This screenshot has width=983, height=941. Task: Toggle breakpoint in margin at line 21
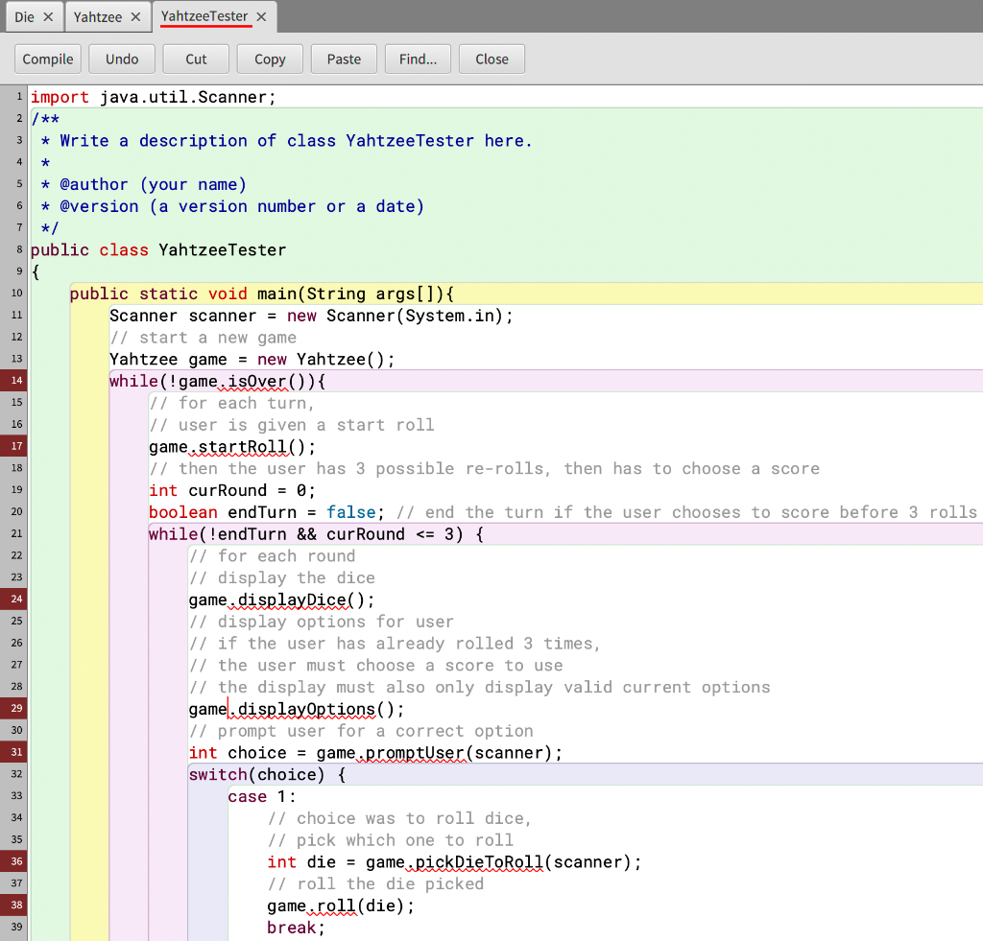[x=15, y=534]
